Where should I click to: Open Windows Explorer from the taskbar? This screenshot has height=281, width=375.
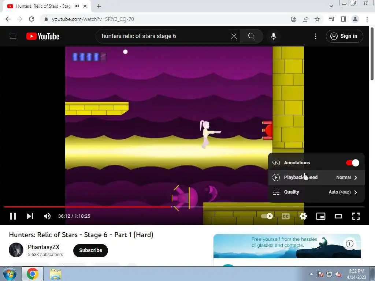point(55,274)
